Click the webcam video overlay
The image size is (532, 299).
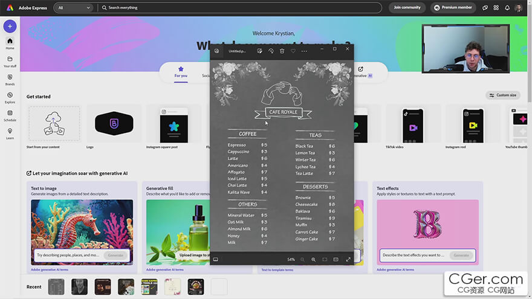(x=465, y=48)
